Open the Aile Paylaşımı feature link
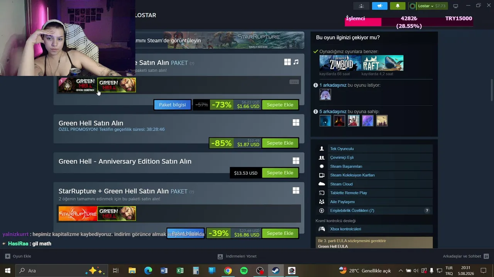The width and height of the screenshot is (494, 277). click(x=342, y=202)
